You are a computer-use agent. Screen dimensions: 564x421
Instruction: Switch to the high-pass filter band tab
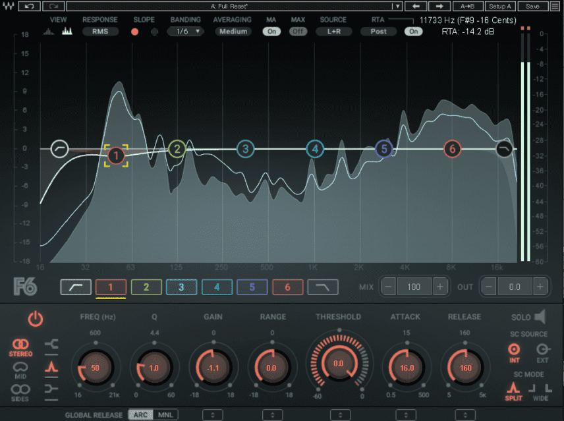pyautogui.click(x=76, y=287)
